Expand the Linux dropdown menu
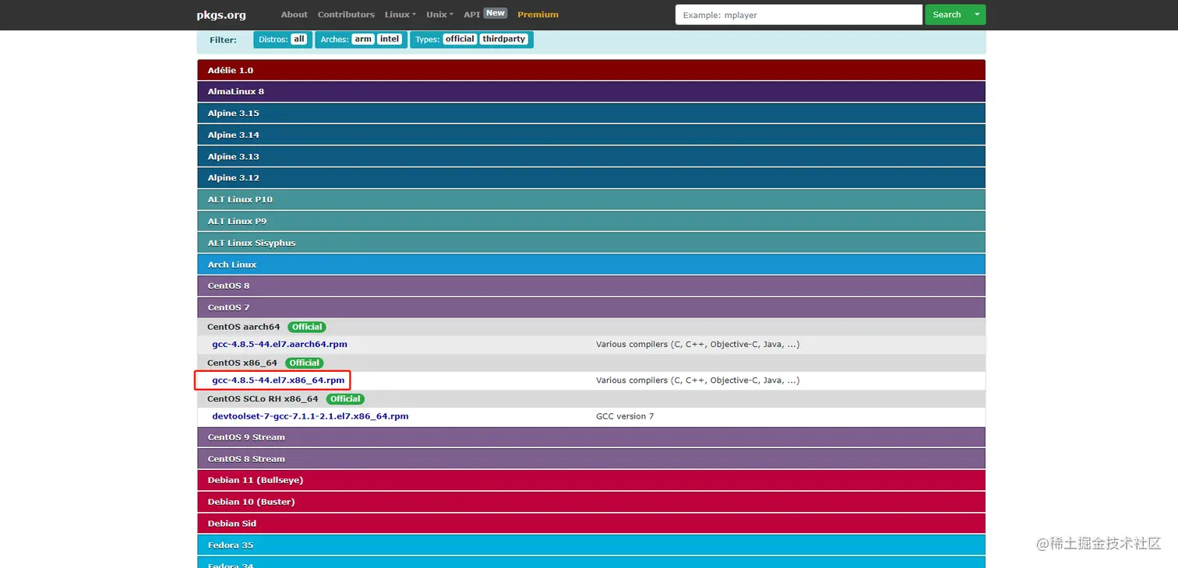Image resolution: width=1178 pixels, height=568 pixels. [x=400, y=15]
